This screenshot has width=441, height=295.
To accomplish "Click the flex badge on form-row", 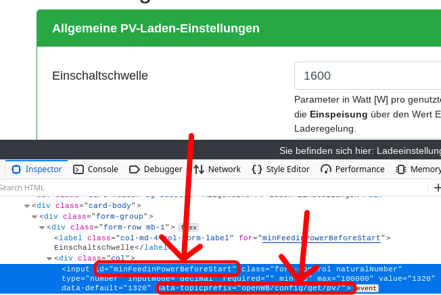I will coord(189,227).
